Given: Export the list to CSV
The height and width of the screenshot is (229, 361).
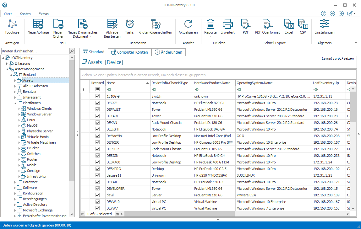Looking at the screenshot, I should pyautogui.click(x=303, y=27).
